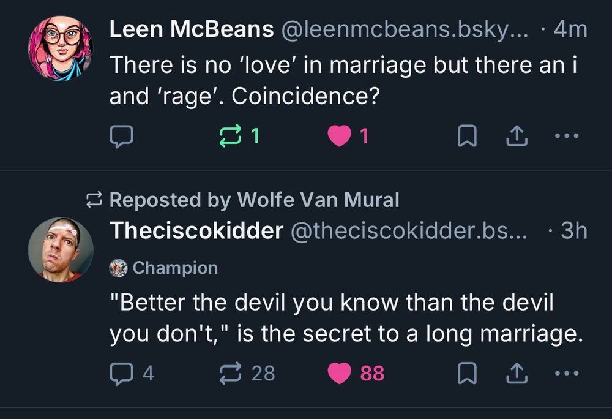Image resolution: width=612 pixels, height=419 pixels.
Task: Go to Theciscokidder's profile name
Action: click(x=196, y=230)
